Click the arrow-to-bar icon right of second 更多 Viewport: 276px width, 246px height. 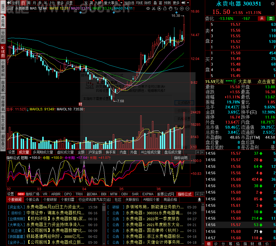tap(183, 3)
